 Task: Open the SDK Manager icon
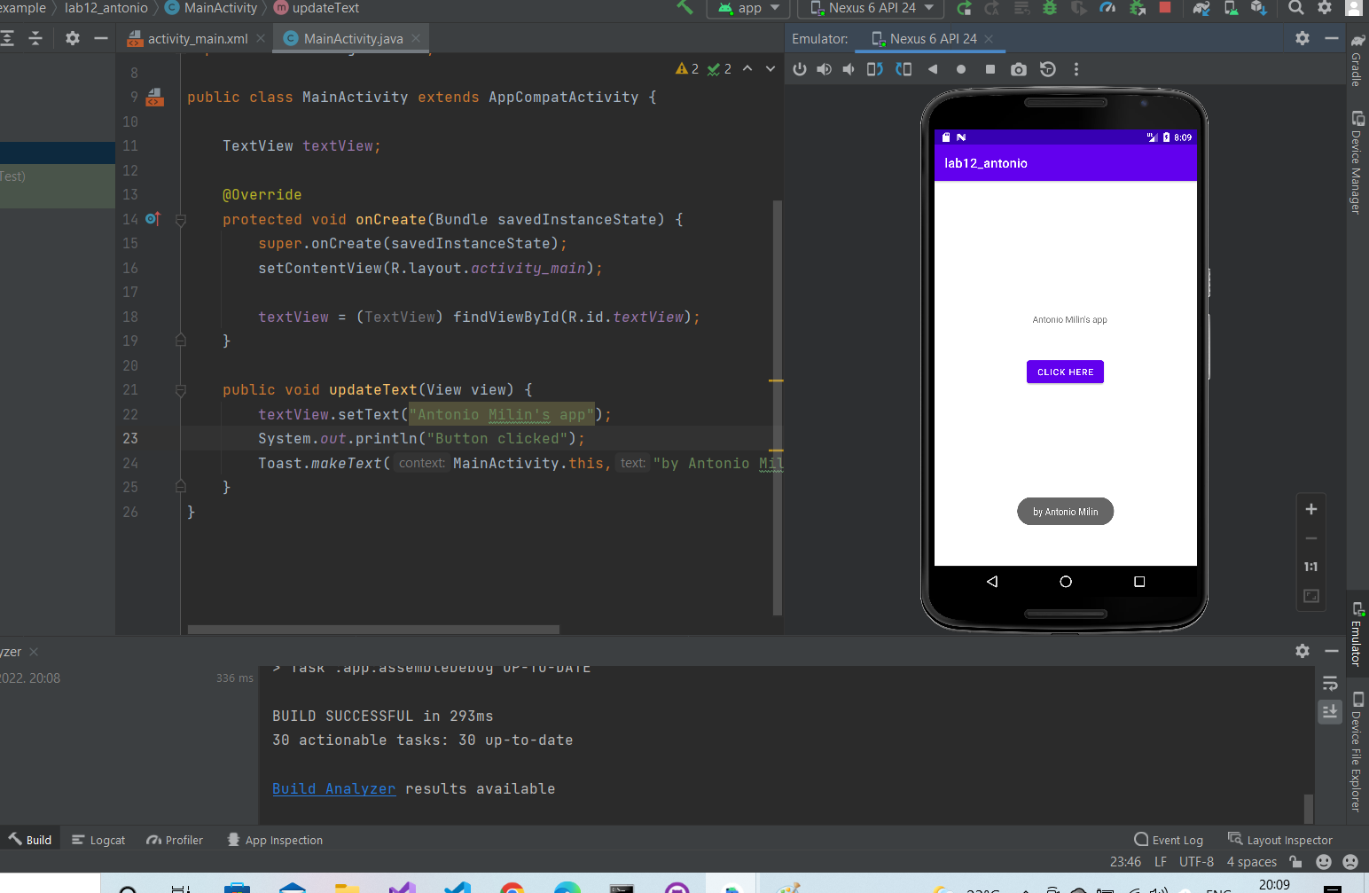[1259, 8]
